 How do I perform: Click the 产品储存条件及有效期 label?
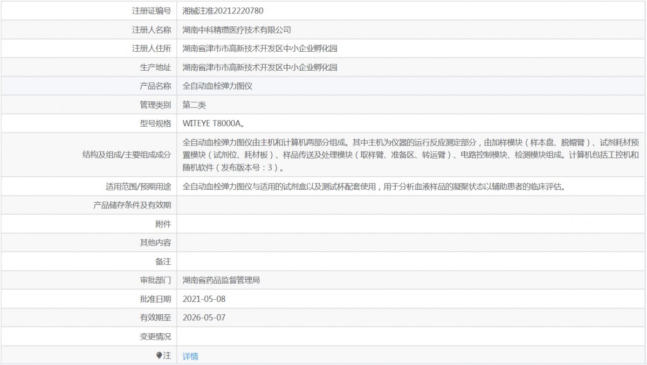(x=132, y=205)
